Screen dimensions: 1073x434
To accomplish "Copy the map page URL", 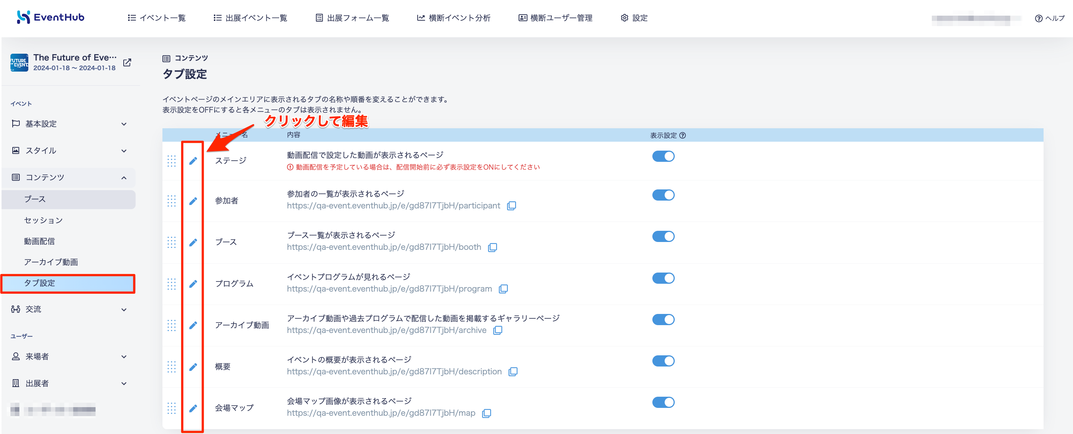I will click(x=487, y=413).
